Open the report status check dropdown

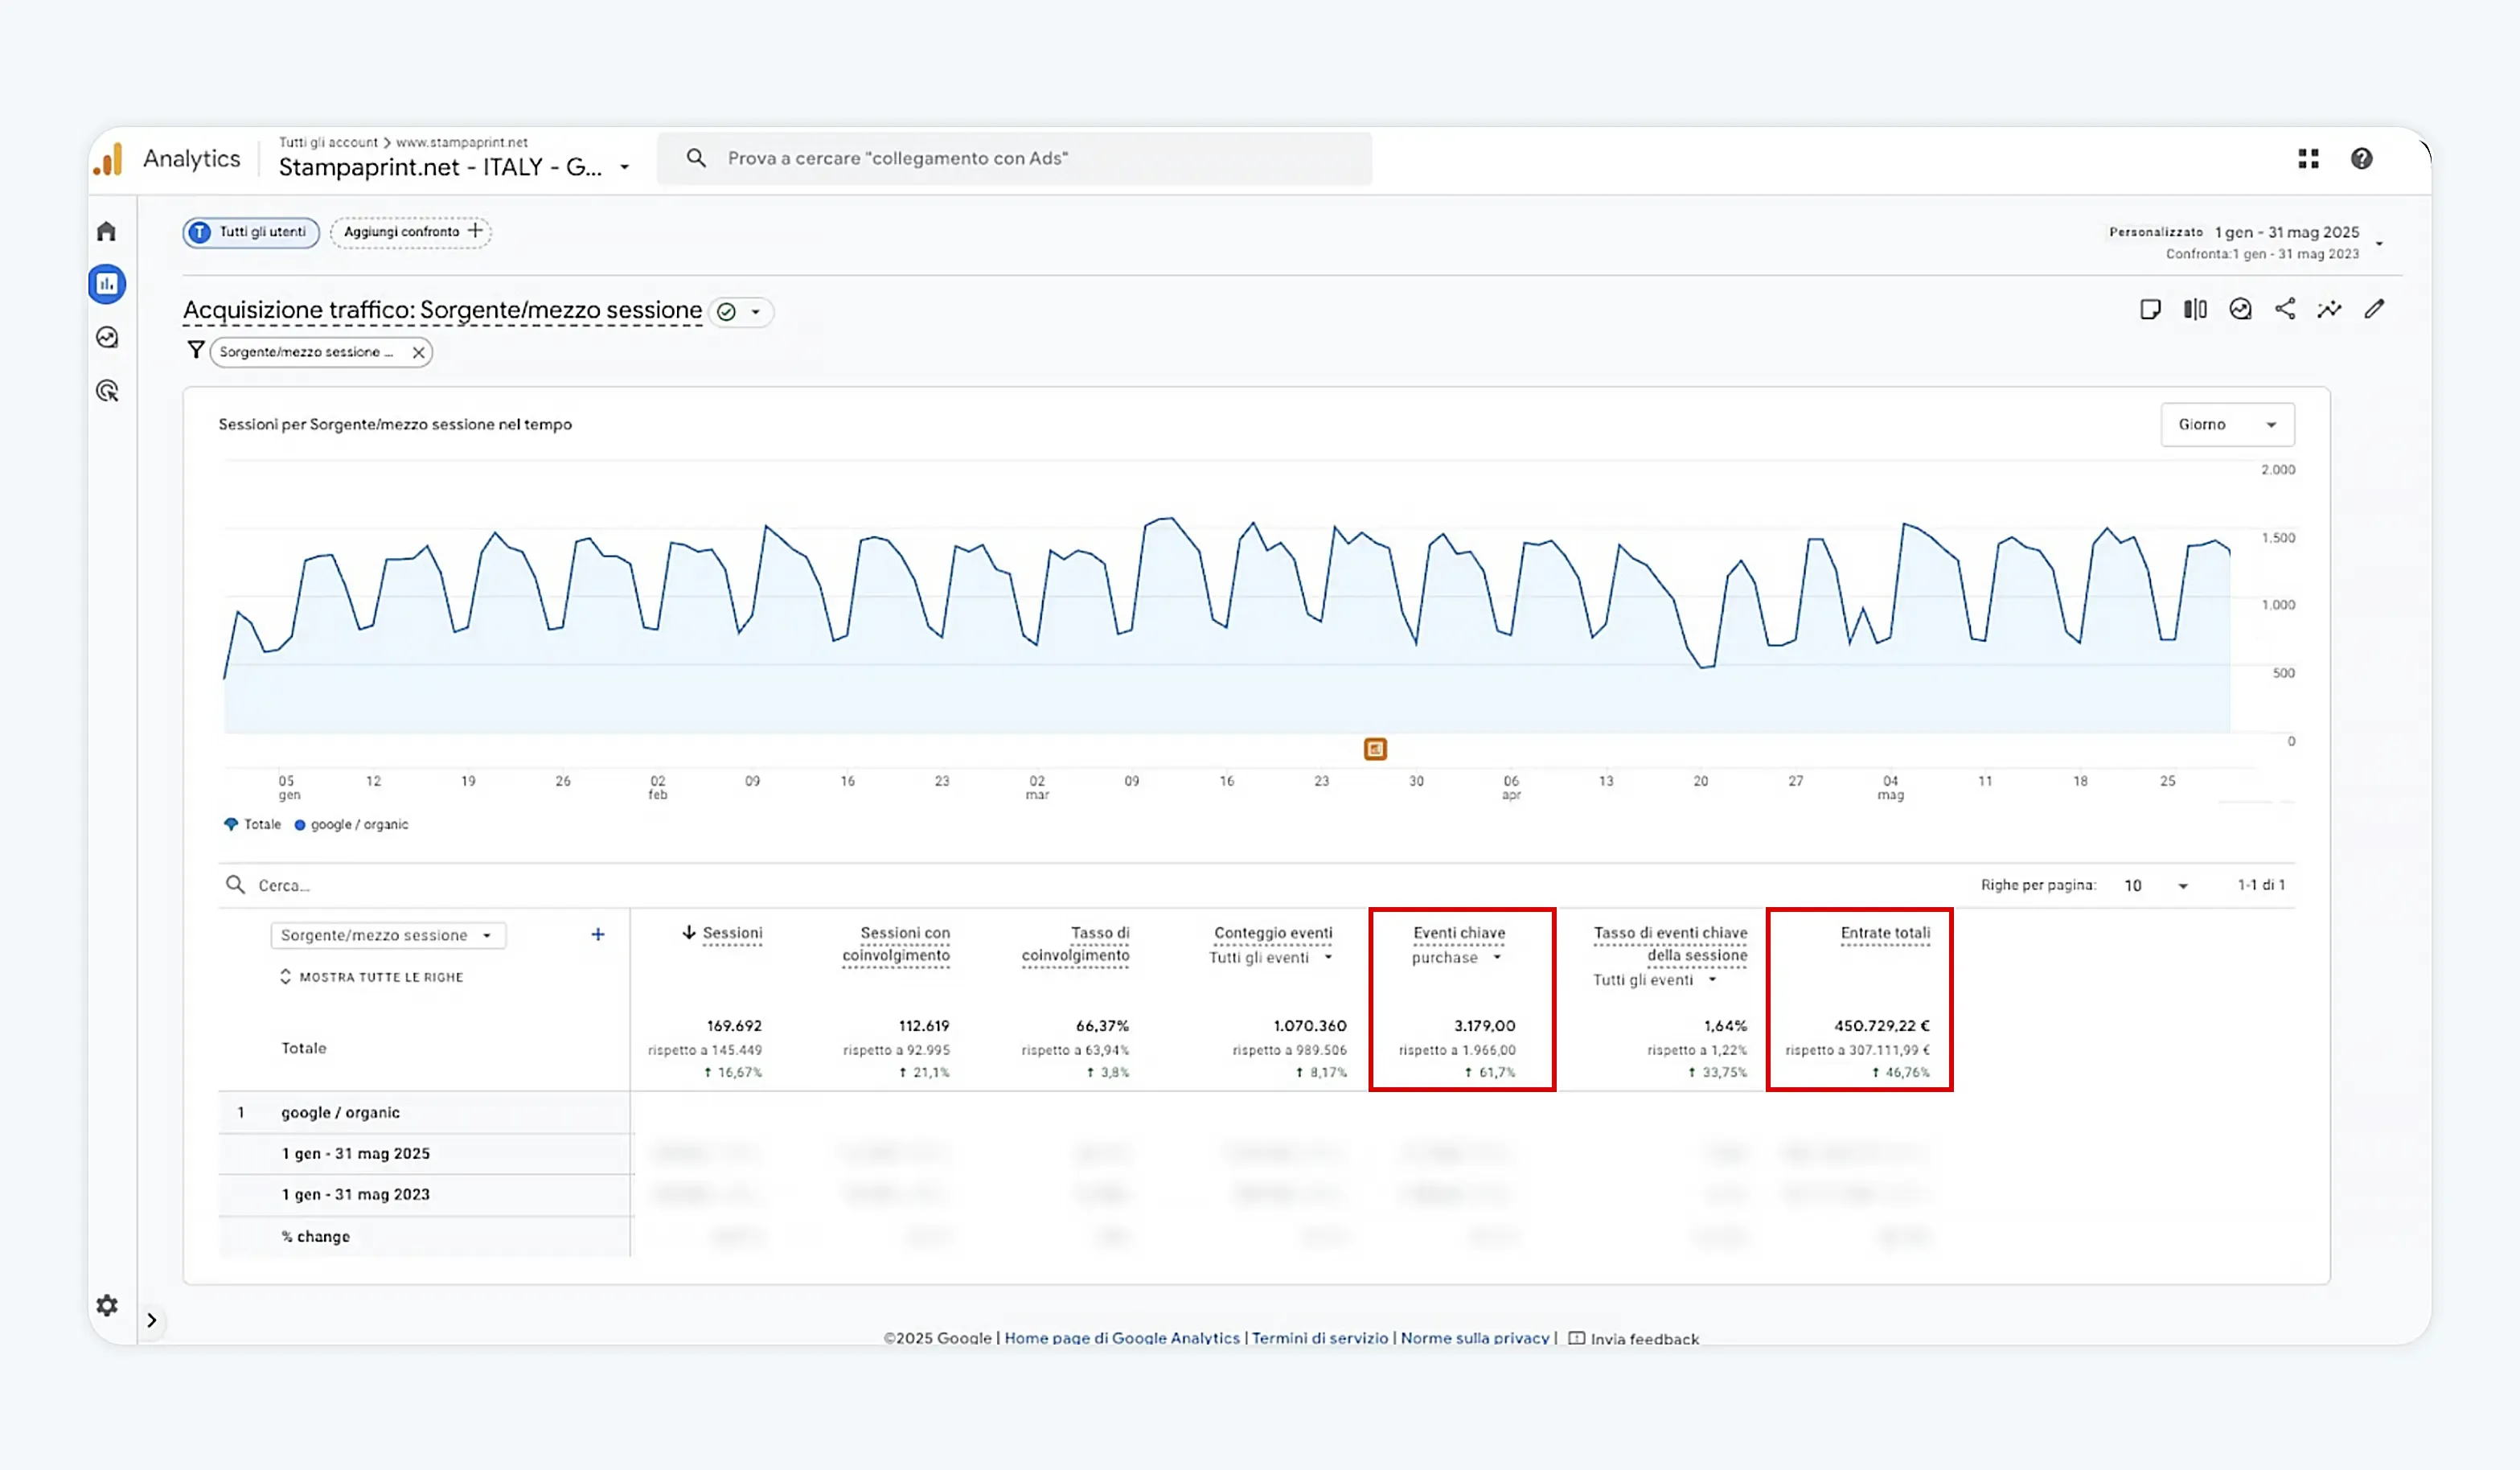741,312
